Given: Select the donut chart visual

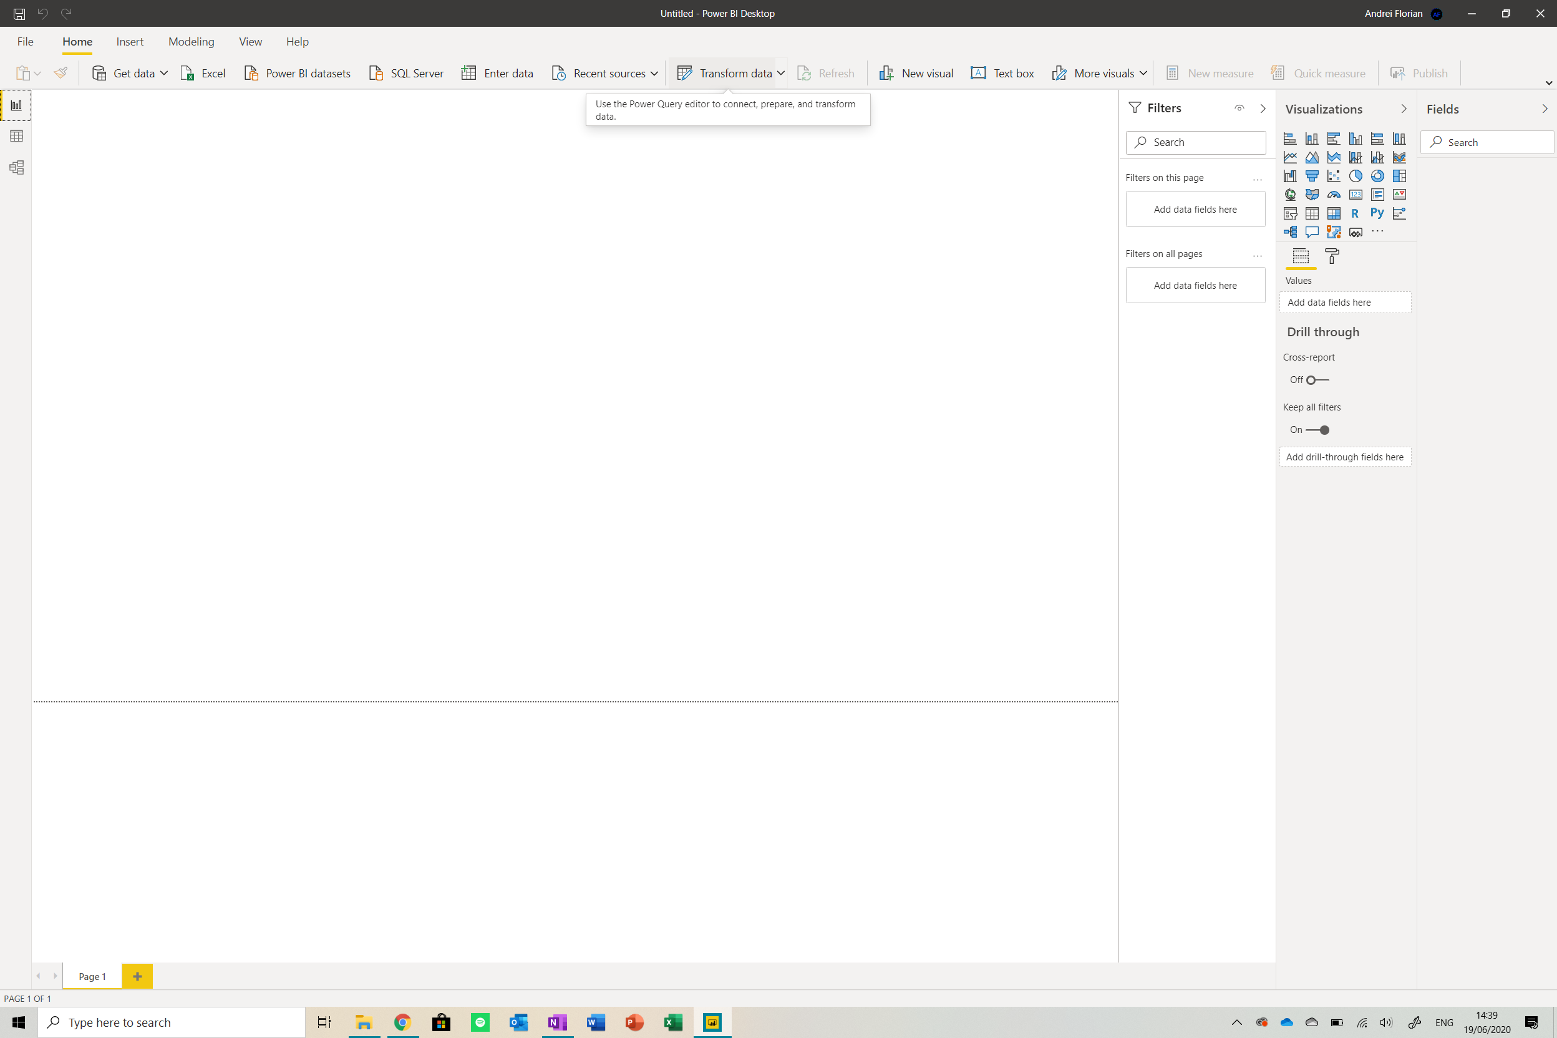Looking at the screenshot, I should click(x=1377, y=176).
